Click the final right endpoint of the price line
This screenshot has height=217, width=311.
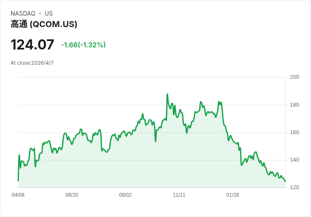[285, 181]
